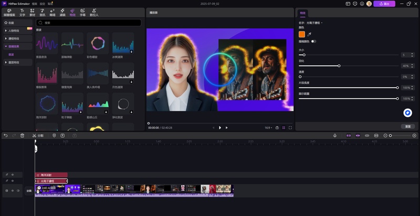Open the 設定 settings menu
This screenshot has width=420, height=216.
point(43,4)
